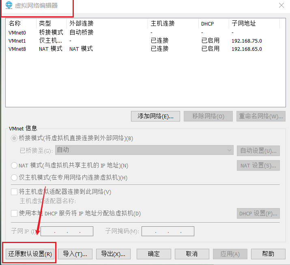Click 桥接模式 type cell of VMnet0
Viewport: 290px width, 265px height.
(51, 33)
